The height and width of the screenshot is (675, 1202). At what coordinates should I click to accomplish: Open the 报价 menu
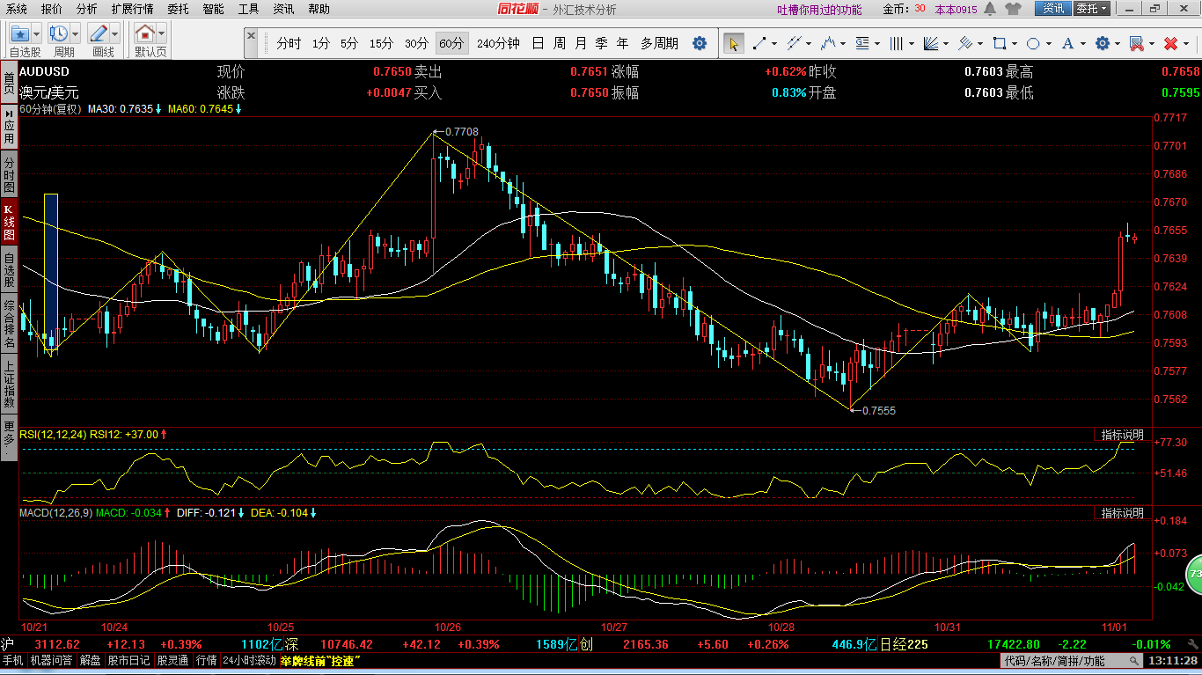[52, 9]
